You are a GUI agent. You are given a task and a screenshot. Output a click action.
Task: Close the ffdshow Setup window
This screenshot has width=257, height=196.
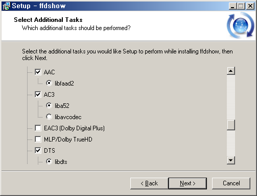coord(250,6)
